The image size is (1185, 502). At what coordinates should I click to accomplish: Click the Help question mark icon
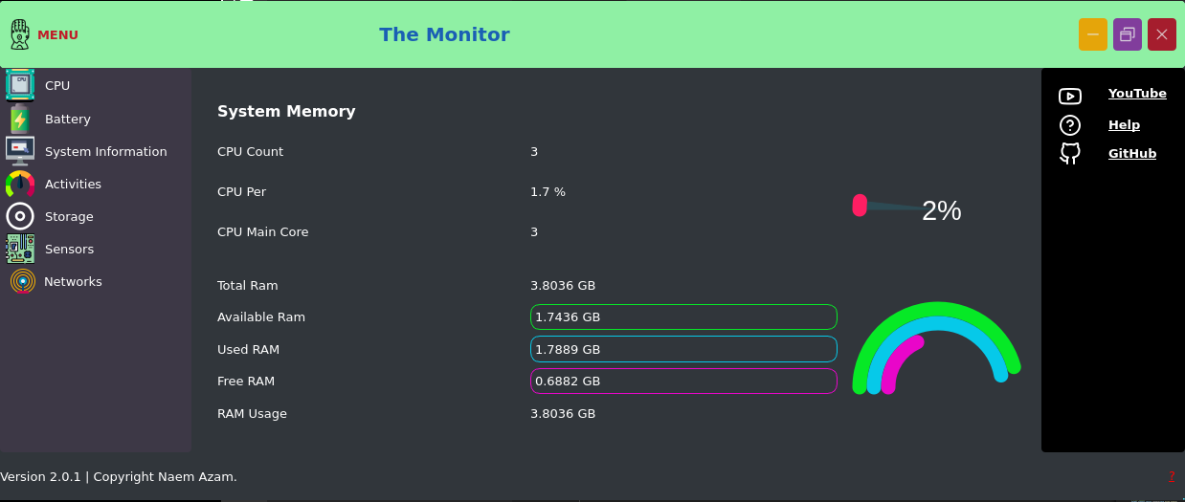[1070, 125]
